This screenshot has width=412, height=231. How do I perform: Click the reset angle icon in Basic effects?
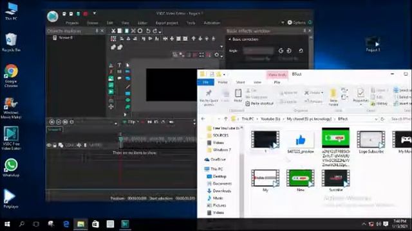(301, 51)
